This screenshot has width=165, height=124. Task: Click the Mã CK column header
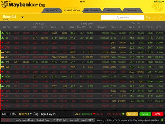7,27
